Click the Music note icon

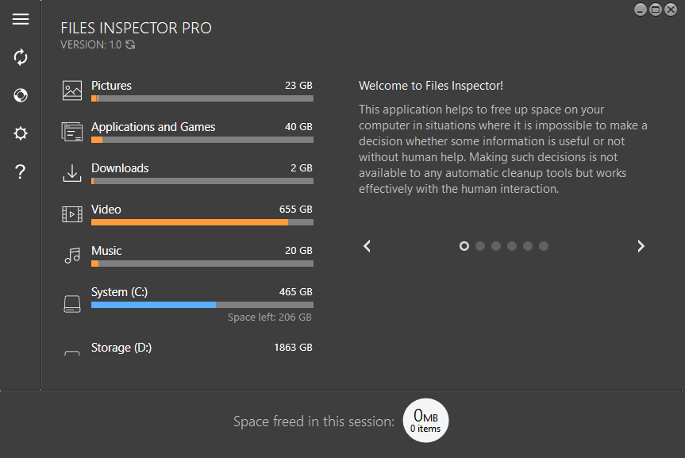point(72,256)
